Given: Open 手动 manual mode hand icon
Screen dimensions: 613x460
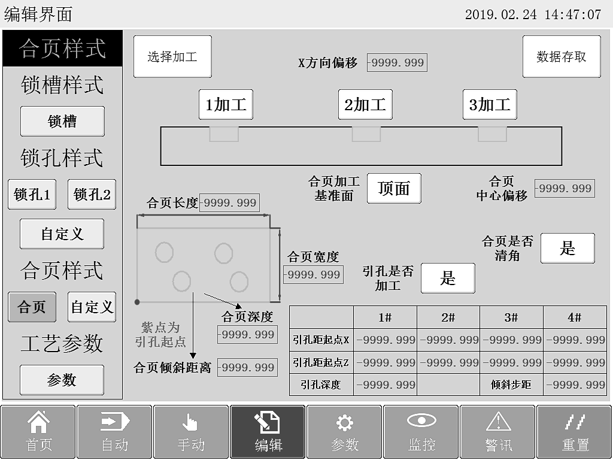Looking at the screenshot, I should tap(191, 431).
